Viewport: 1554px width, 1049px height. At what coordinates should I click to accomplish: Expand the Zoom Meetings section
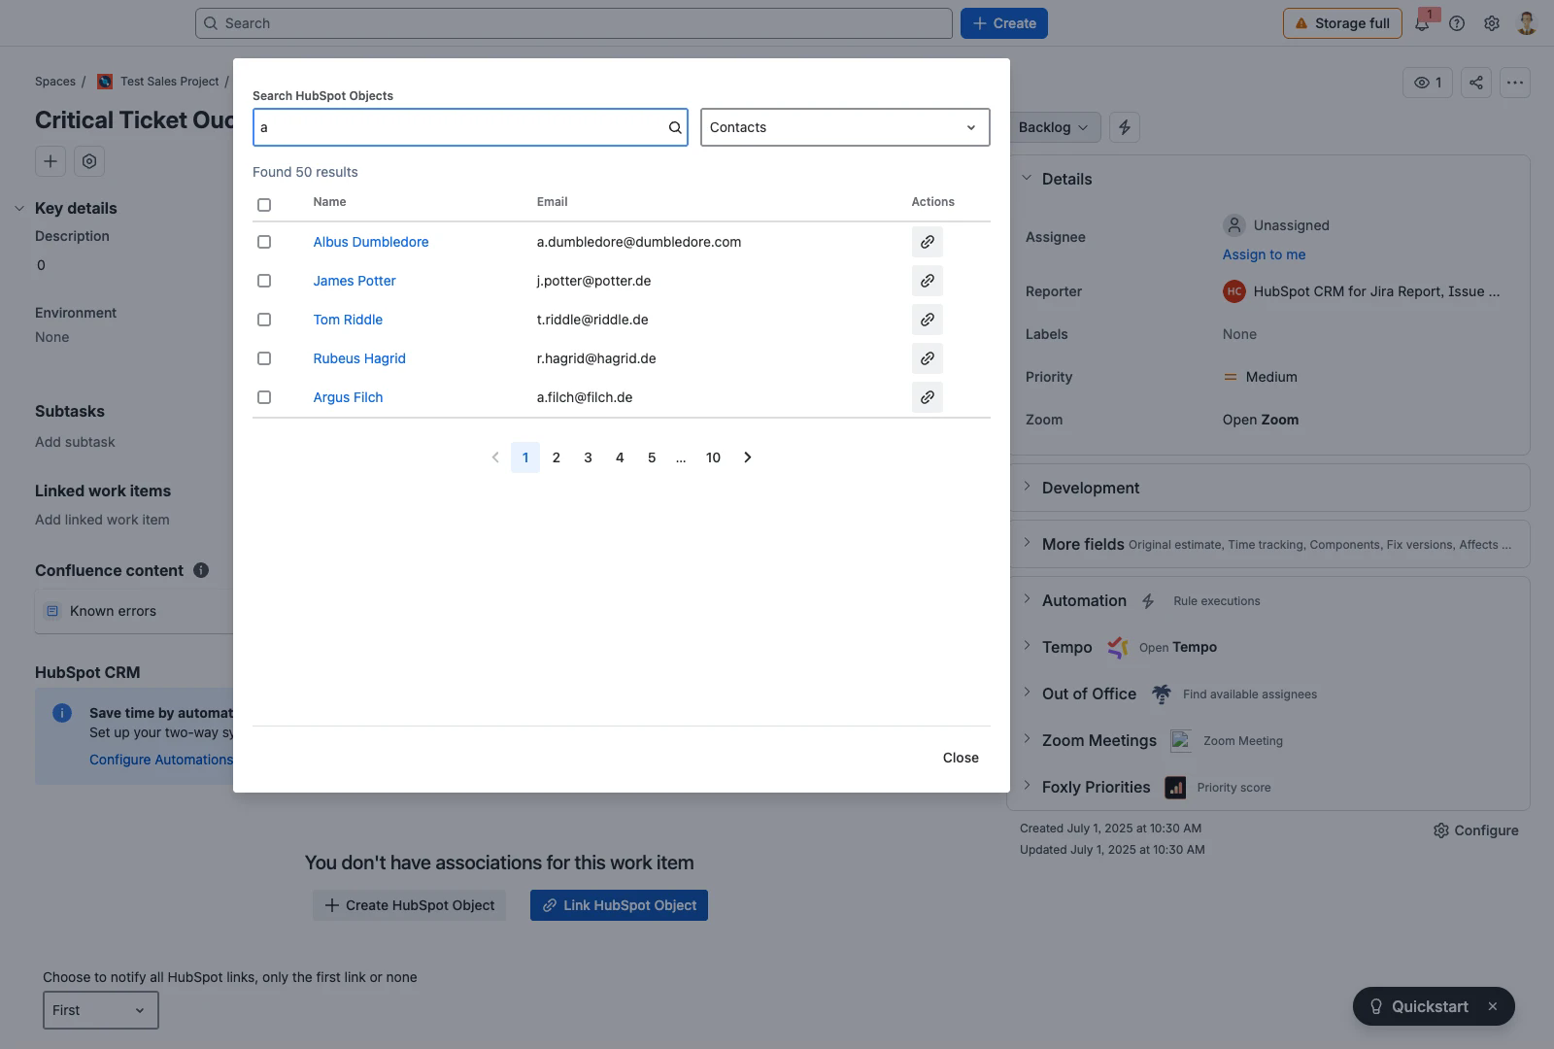point(1027,740)
